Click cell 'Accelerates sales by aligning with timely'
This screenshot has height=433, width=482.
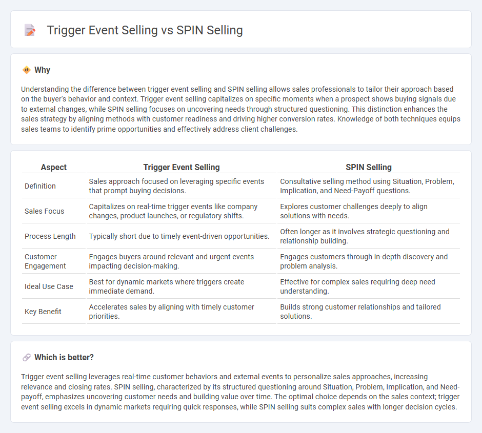(182, 312)
